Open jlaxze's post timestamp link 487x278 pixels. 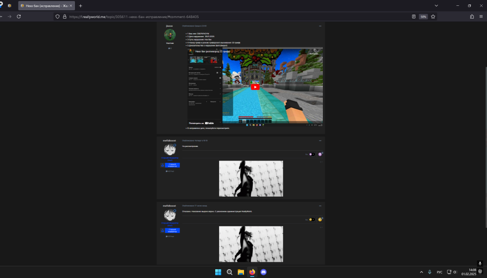[194, 26]
